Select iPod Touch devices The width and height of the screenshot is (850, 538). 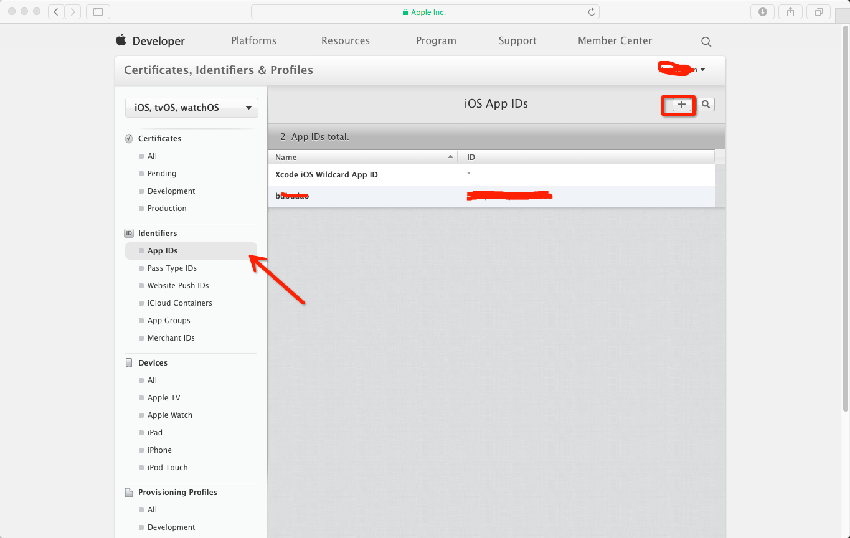point(168,468)
